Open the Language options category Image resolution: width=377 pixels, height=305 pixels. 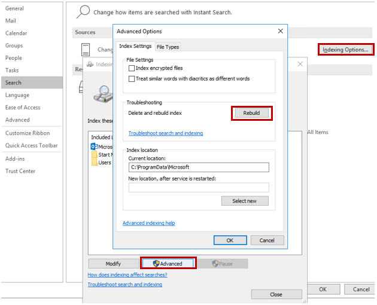tap(32, 95)
